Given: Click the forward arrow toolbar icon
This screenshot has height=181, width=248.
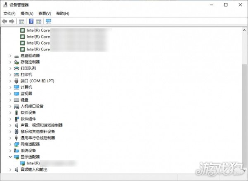Looking at the screenshot, I should coord(12,21).
